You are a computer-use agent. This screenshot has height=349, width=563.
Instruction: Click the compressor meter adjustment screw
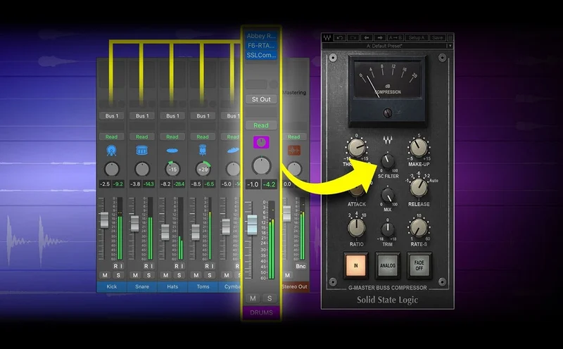click(388, 113)
